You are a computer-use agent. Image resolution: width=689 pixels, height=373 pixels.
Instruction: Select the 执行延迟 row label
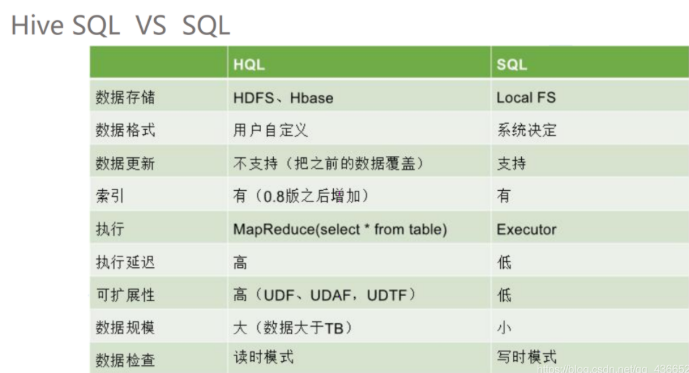click(x=125, y=262)
